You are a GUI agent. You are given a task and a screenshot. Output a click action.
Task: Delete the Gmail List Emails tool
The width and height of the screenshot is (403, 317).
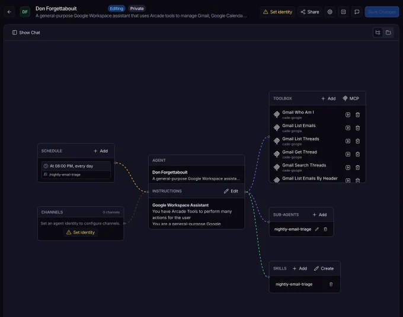[x=357, y=128]
